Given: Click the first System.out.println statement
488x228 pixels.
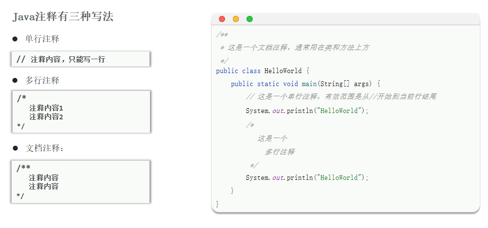Looking at the screenshot, I should coord(307,111).
